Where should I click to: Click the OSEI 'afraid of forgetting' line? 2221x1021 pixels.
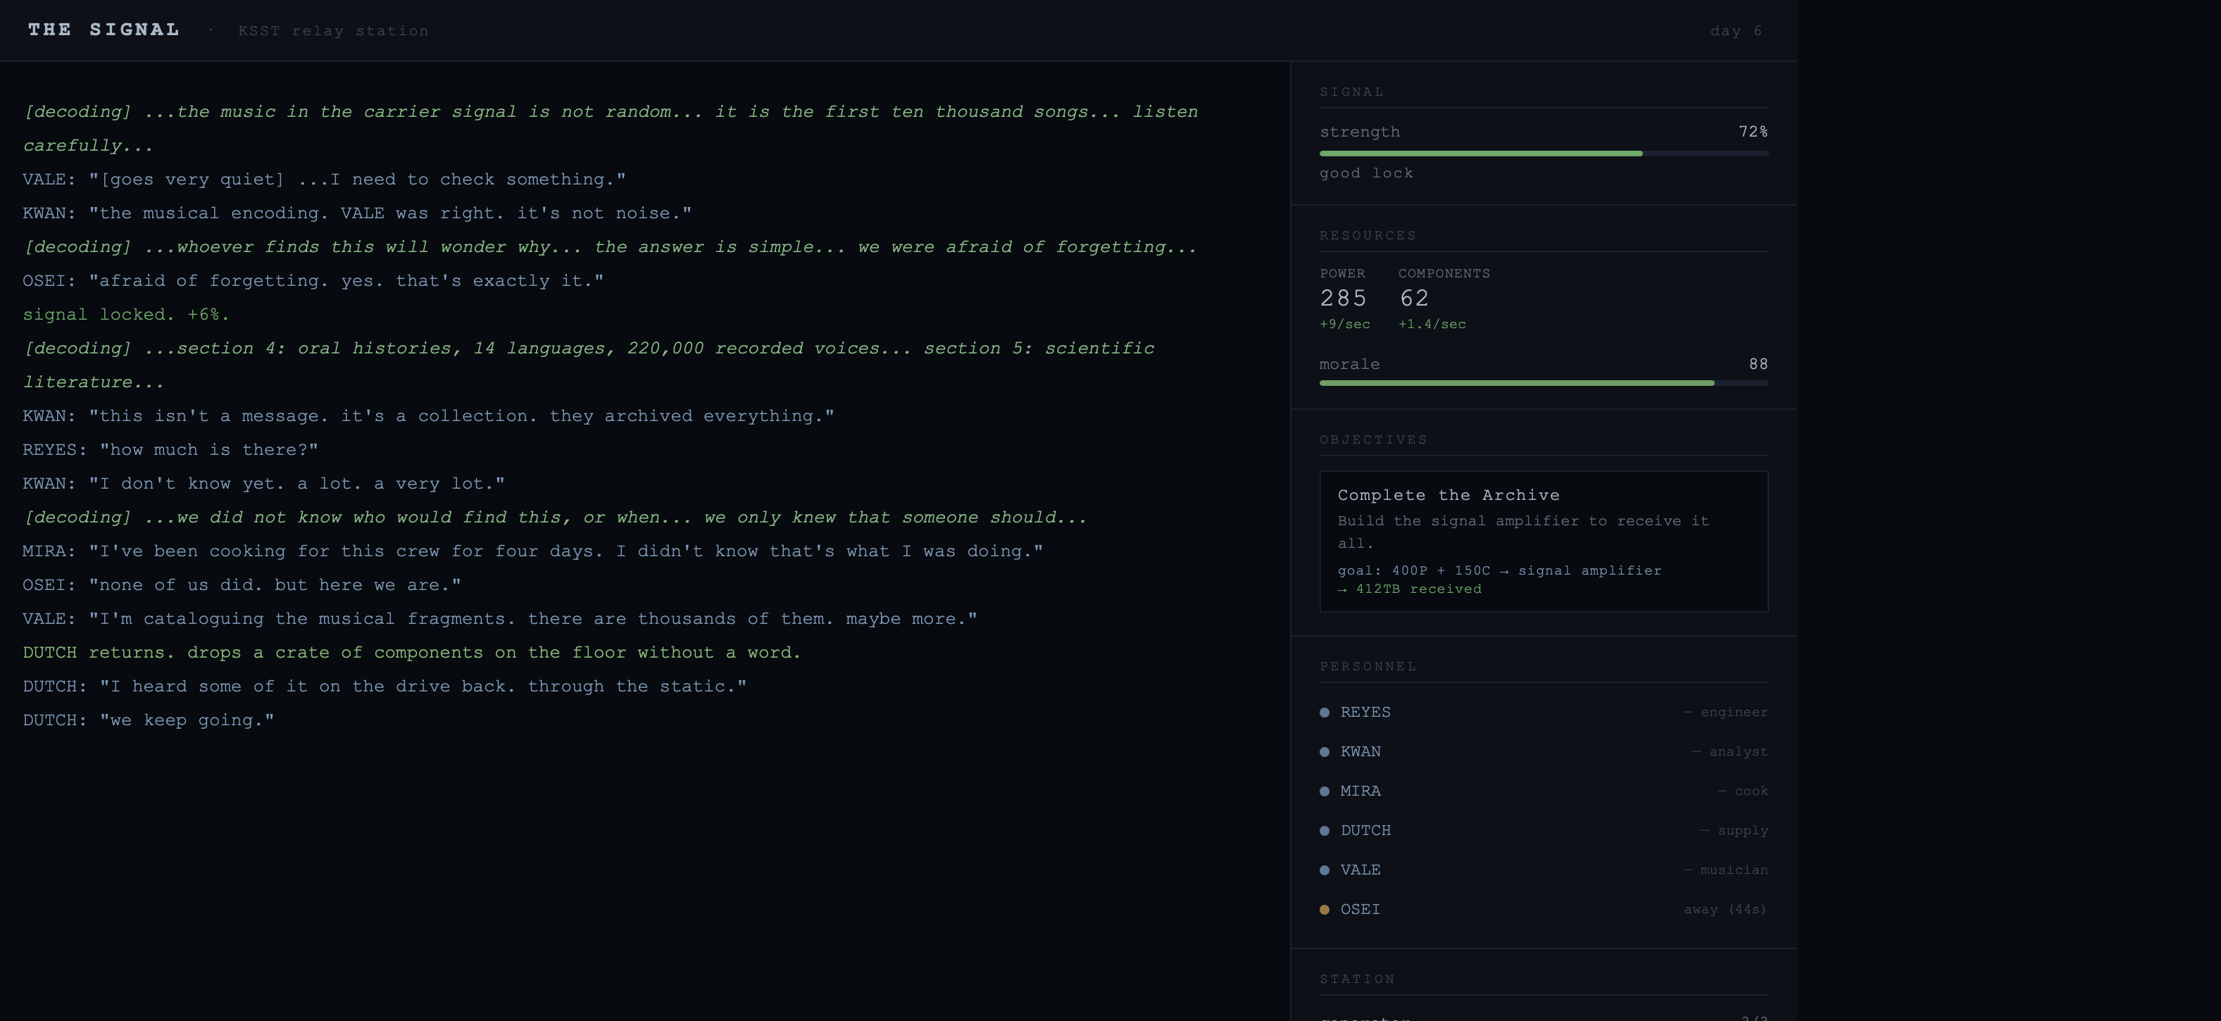pos(313,281)
